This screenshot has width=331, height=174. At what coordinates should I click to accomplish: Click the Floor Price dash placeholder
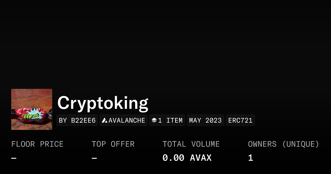click(x=14, y=157)
